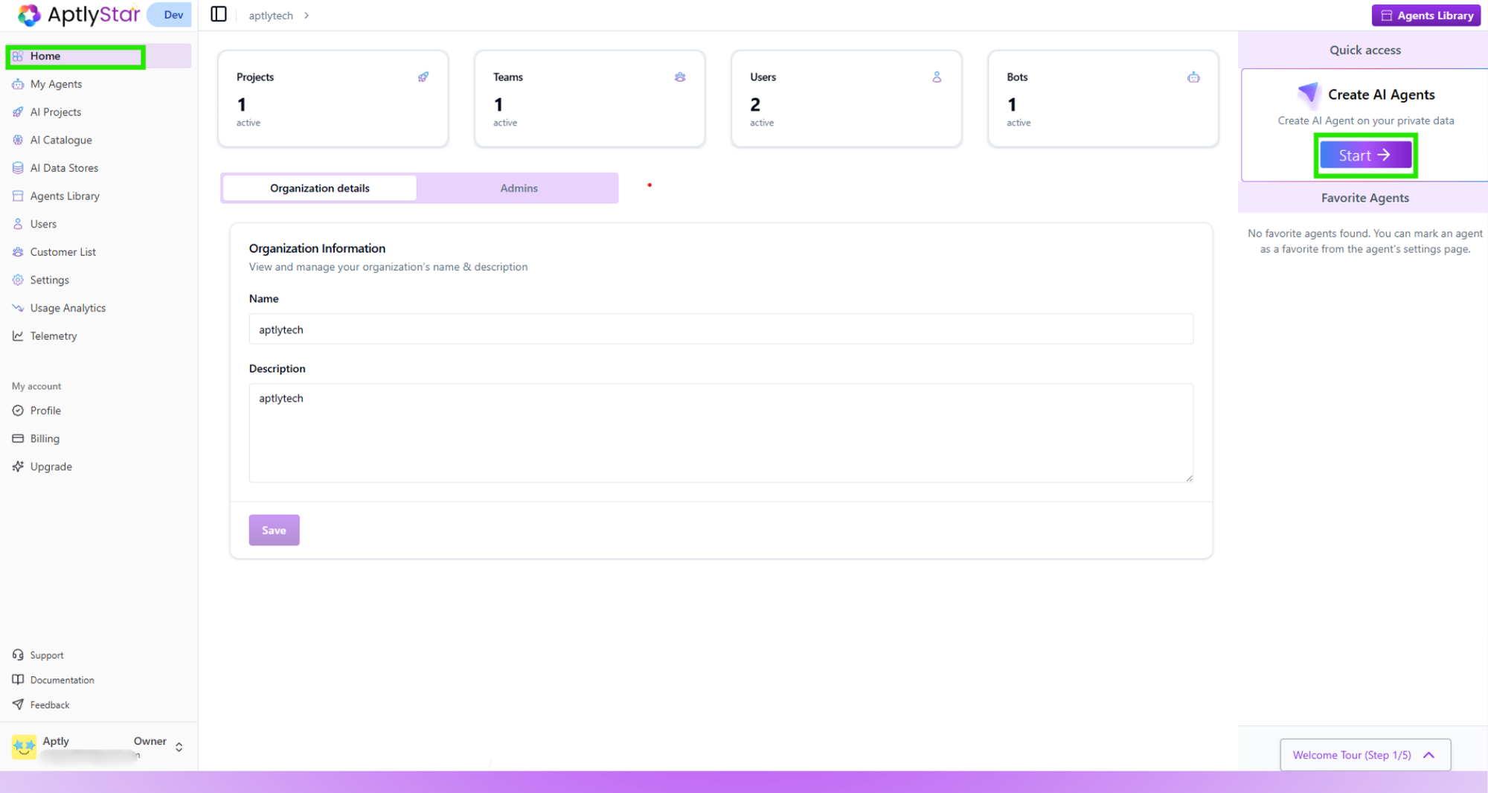The width and height of the screenshot is (1488, 793).
Task: Click the group icon on Teams card
Action: point(680,77)
